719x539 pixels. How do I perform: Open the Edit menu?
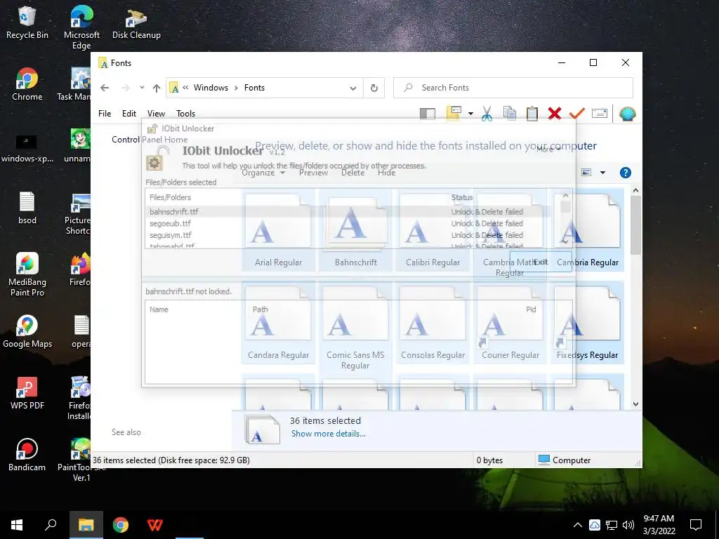[129, 114]
